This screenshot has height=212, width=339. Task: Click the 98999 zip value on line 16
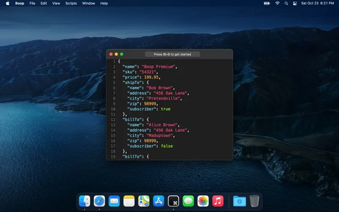(x=150, y=141)
